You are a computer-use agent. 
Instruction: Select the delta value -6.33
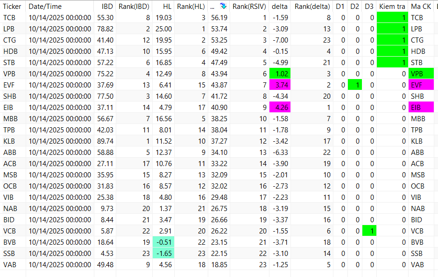point(280,152)
